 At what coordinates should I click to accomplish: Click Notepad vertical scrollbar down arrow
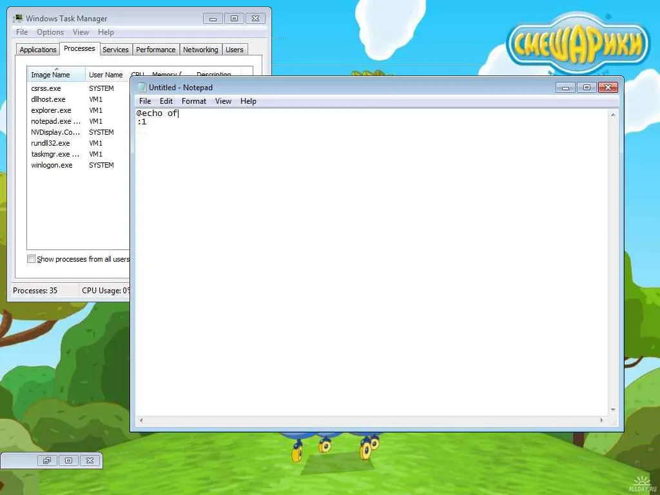(613, 409)
